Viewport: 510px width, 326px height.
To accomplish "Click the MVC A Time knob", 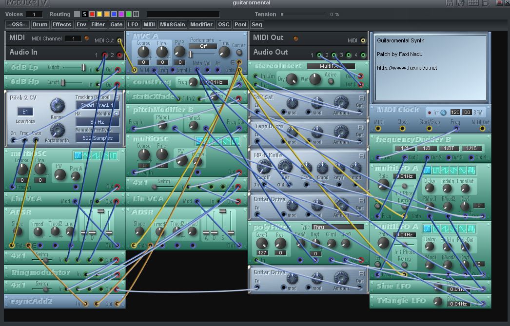I will click(x=224, y=52).
